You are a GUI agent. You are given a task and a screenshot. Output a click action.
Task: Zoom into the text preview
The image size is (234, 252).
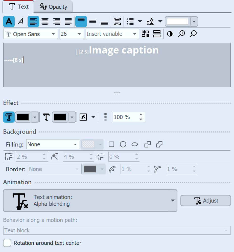tap(182, 34)
